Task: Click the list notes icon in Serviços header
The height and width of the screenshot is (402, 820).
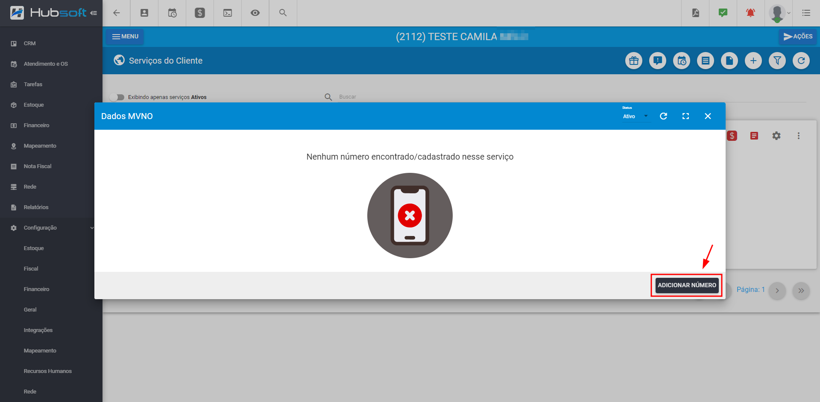Action: coord(706,61)
